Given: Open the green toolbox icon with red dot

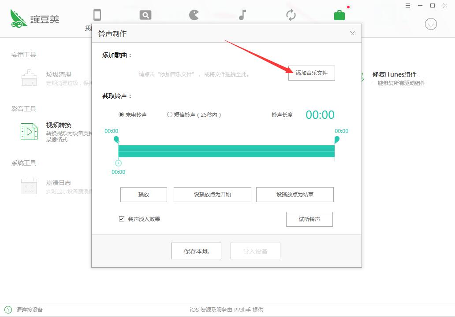Looking at the screenshot, I should pyautogui.click(x=339, y=14).
